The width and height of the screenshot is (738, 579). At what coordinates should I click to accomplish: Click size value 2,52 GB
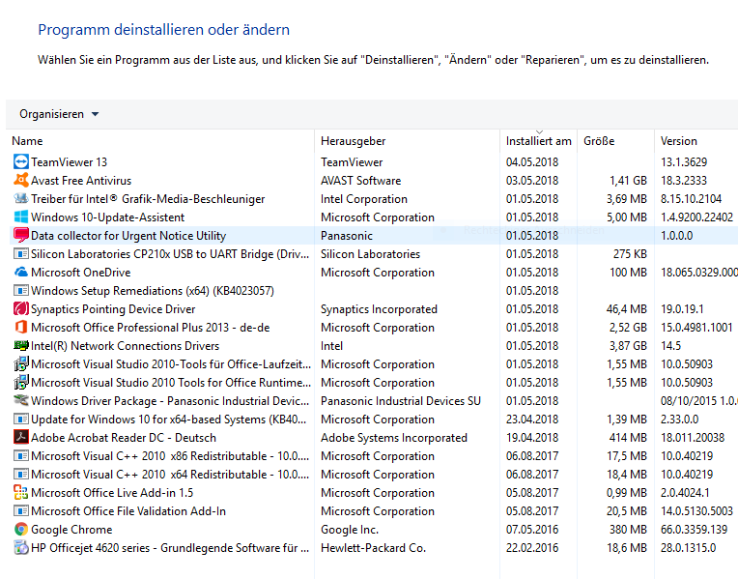coord(628,328)
